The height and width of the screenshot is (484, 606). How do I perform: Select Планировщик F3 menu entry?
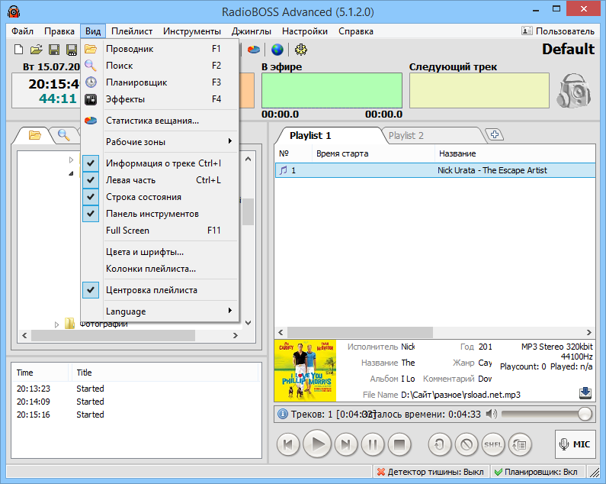[x=159, y=82]
